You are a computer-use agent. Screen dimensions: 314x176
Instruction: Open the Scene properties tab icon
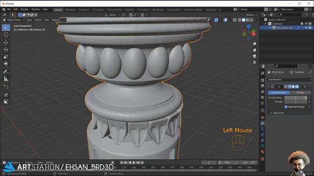262,97
